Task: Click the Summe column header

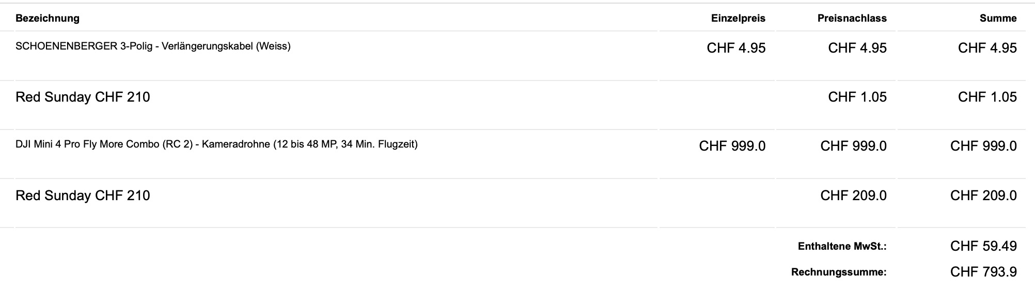Action: coord(998,19)
